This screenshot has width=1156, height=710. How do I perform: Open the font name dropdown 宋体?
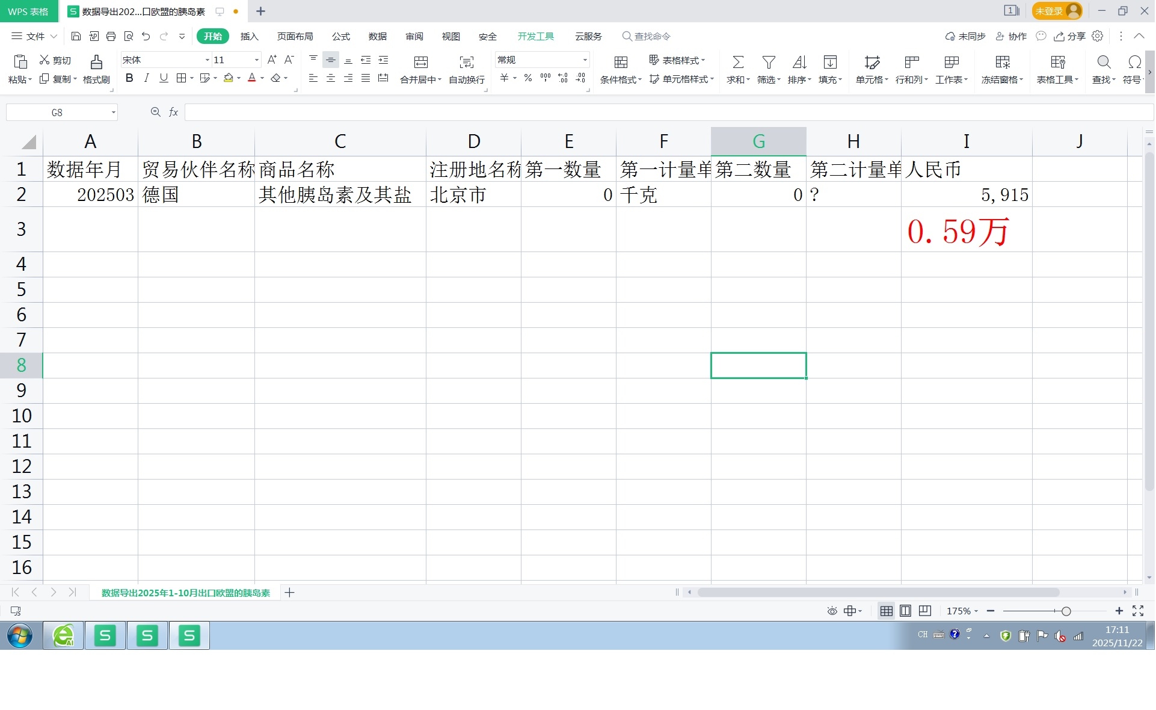(x=207, y=60)
